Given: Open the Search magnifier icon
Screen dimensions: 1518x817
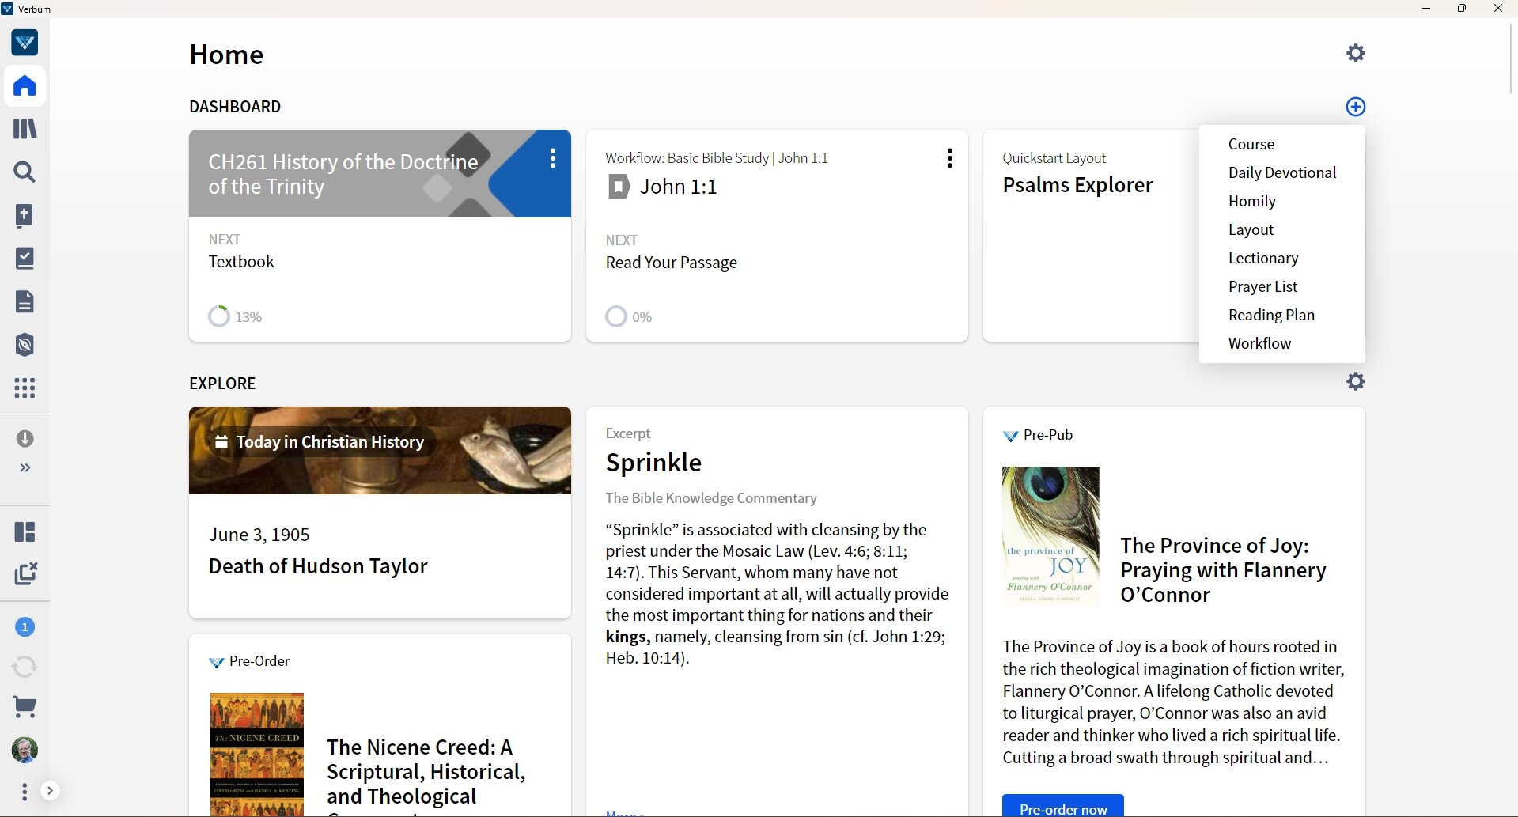Looking at the screenshot, I should 25,172.
